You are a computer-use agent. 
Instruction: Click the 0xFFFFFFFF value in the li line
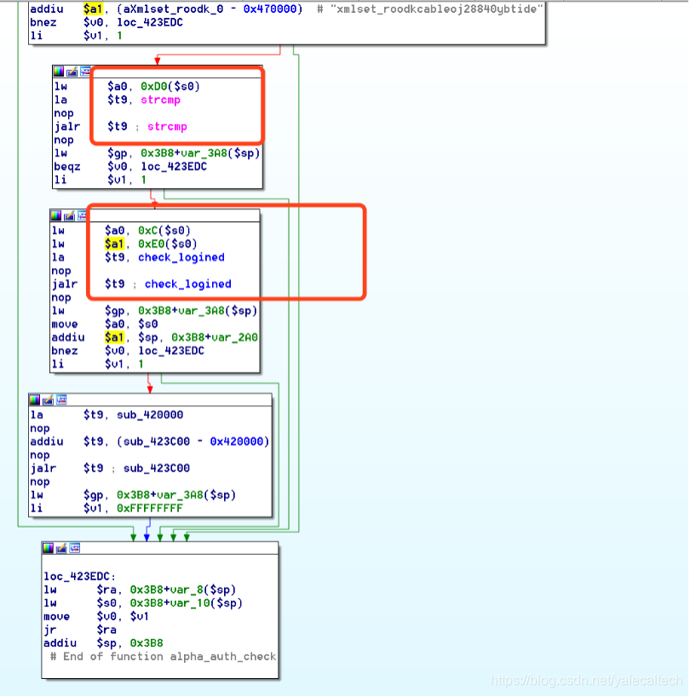[x=150, y=508]
